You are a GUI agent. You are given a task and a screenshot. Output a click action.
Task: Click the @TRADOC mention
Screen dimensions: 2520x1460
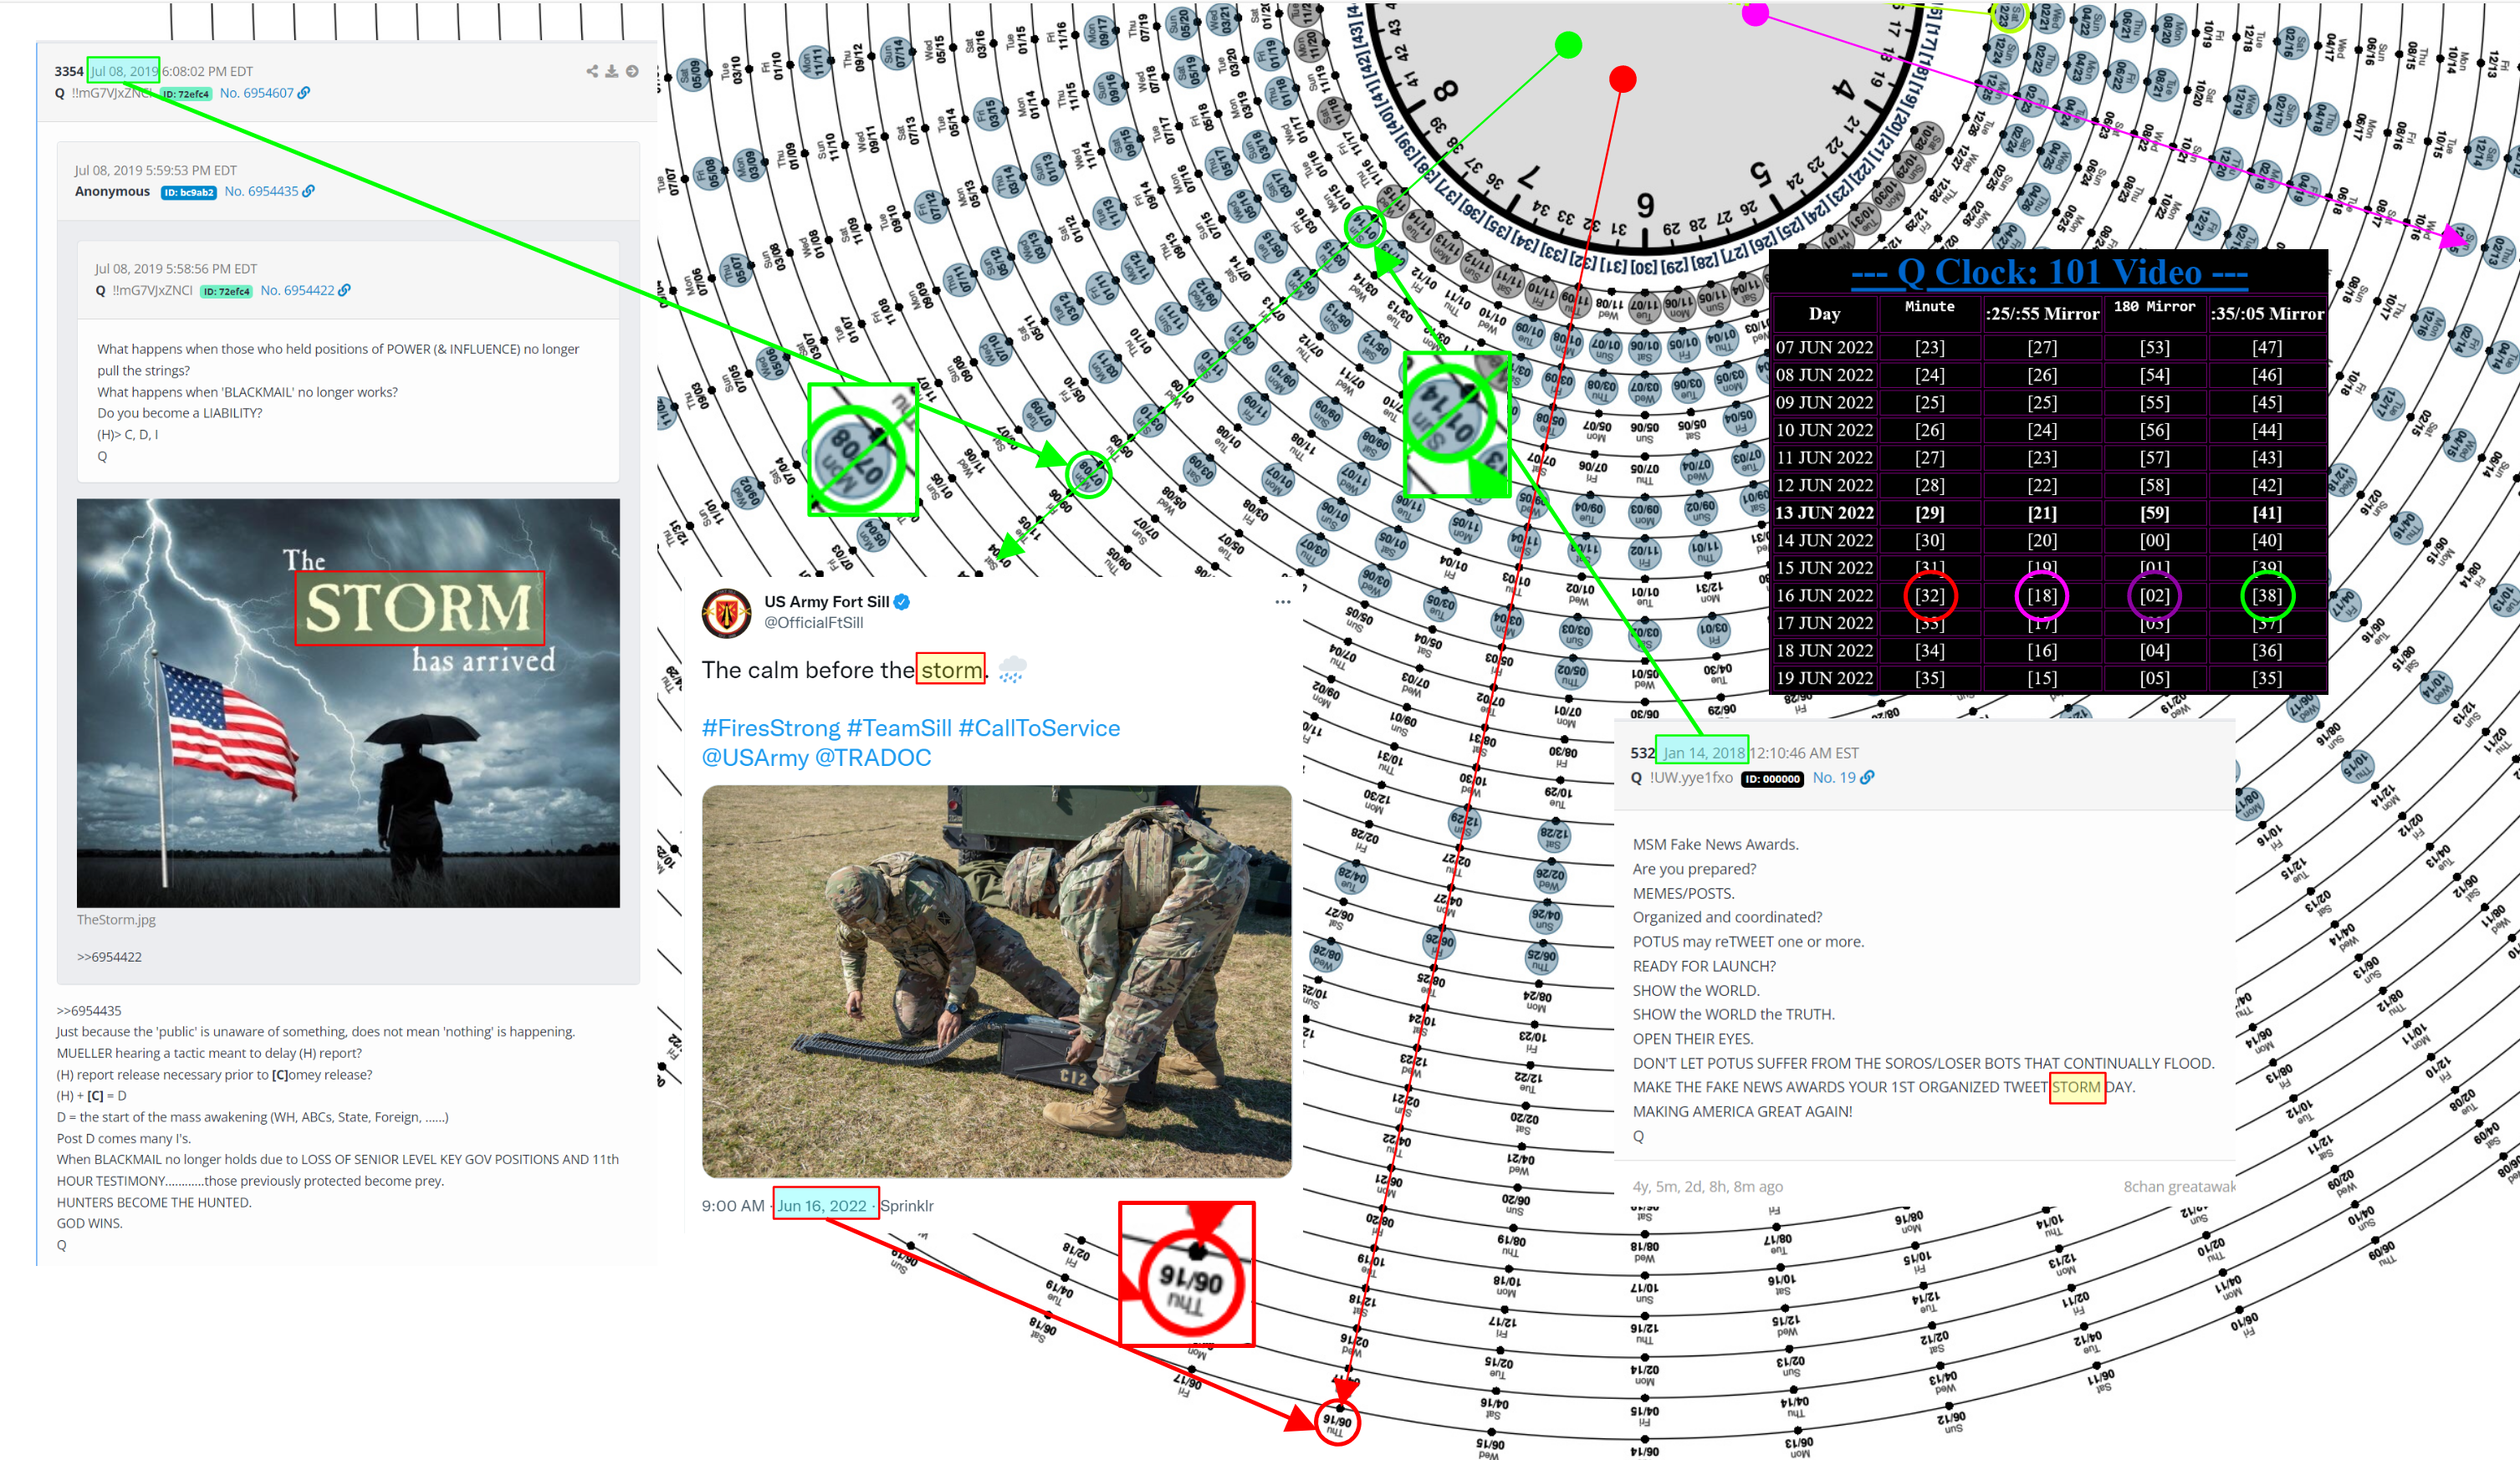[873, 758]
